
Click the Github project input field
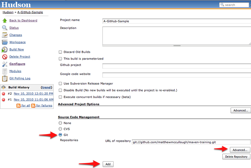(177, 66)
